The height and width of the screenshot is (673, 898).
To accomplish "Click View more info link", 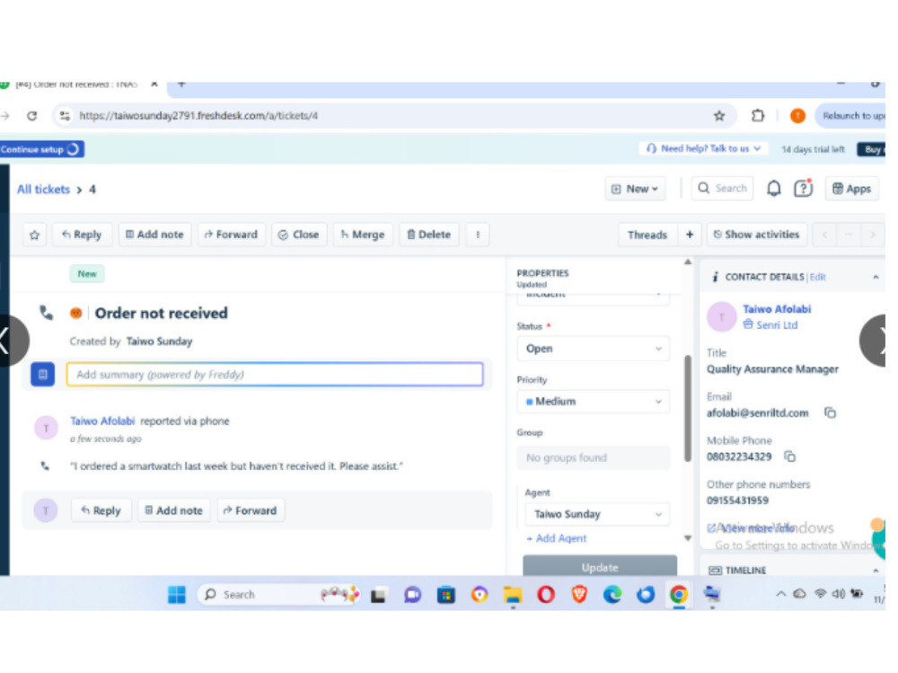I will coord(751,528).
